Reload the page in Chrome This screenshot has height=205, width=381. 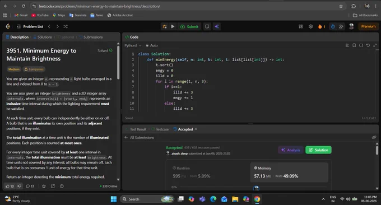24,6
